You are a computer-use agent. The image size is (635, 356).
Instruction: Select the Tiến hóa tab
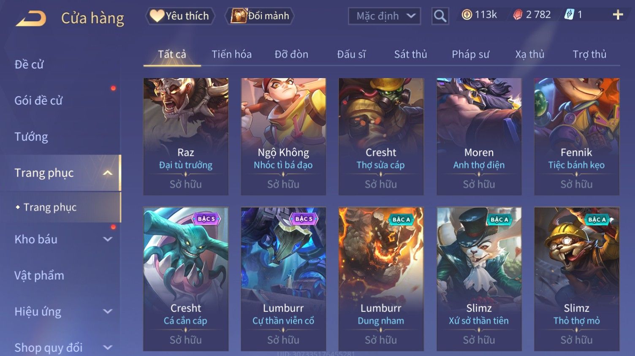pos(231,54)
